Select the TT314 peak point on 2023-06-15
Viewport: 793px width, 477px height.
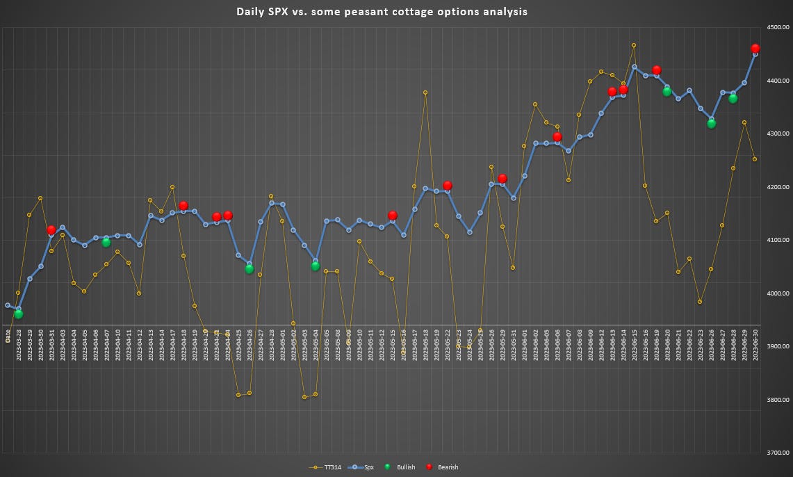coord(634,45)
